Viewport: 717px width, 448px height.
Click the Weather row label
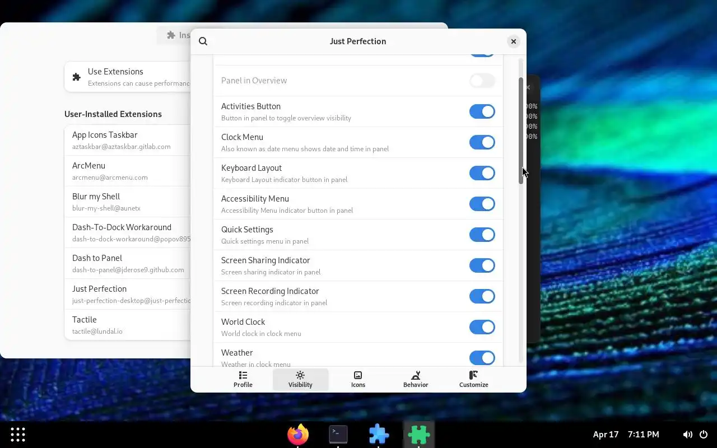[x=237, y=353]
